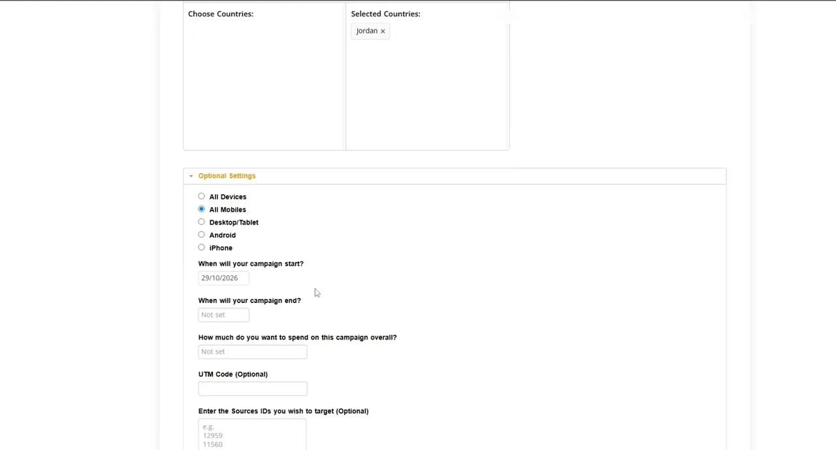Open the campaign start date field

point(223,278)
